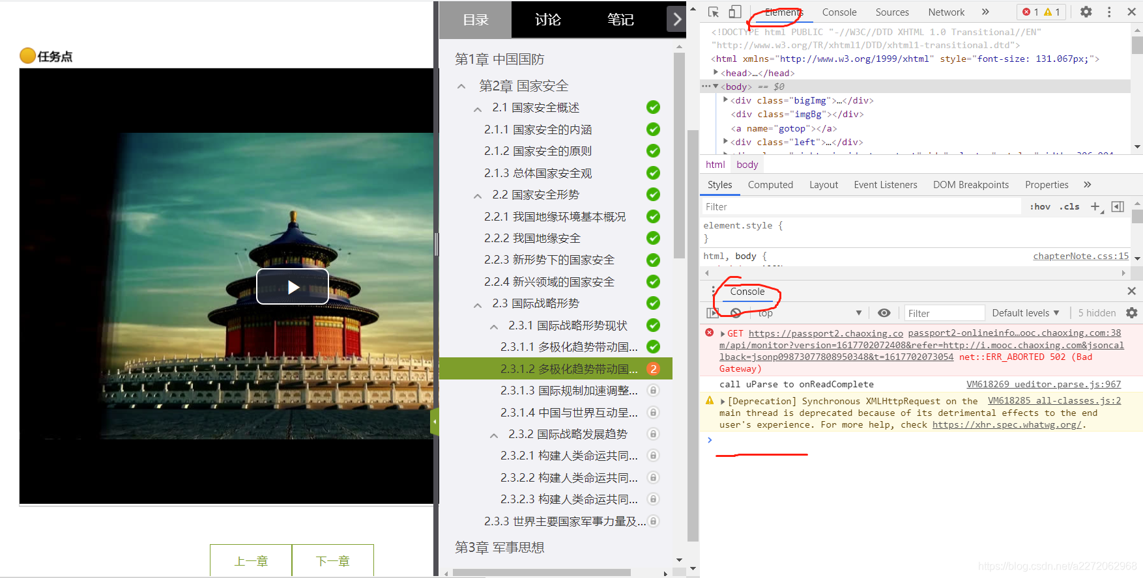Collapse section 2.3.2 国际战略发展趋势
Viewport: 1143px width, 578px height.
pos(494,435)
